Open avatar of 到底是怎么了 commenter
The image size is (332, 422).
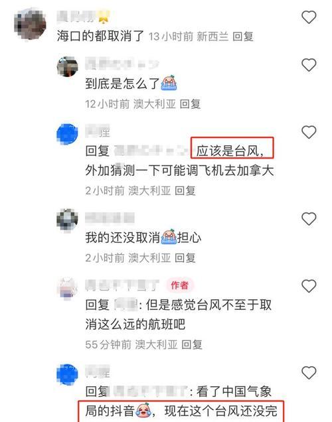click(x=67, y=66)
